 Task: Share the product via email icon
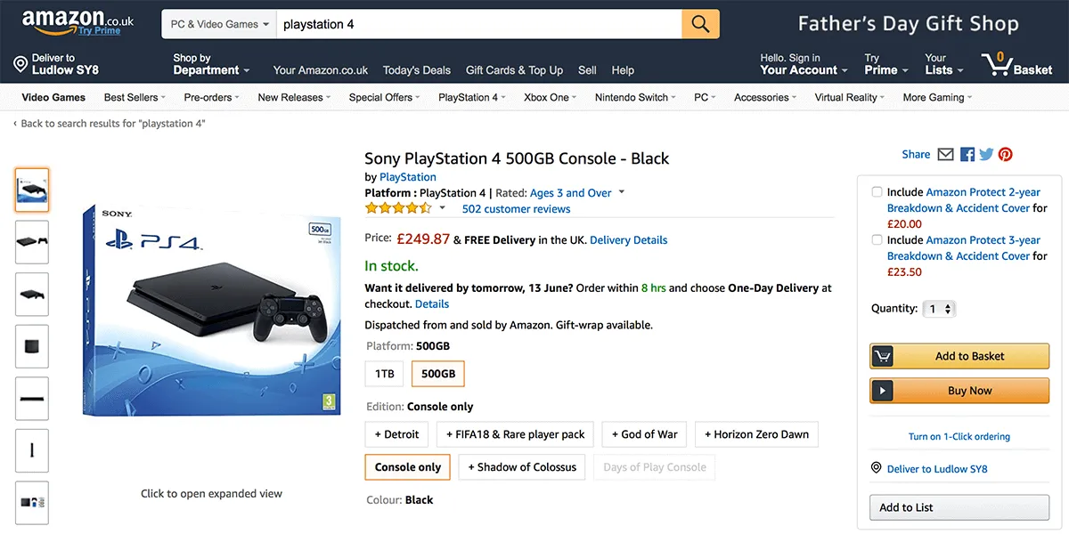(945, 154)
